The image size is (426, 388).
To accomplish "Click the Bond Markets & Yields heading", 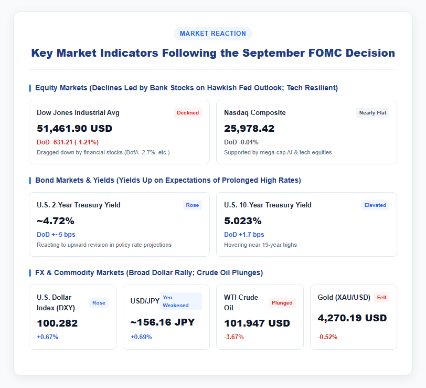I will click(168, 180).
